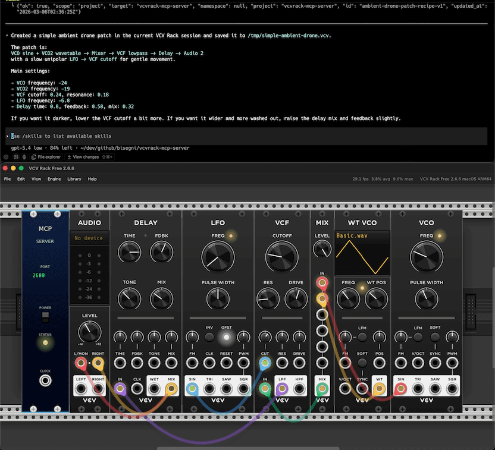Click the LFO SQR output jack
The width and height of the screenshot is (495, 450).
point(243,389)
